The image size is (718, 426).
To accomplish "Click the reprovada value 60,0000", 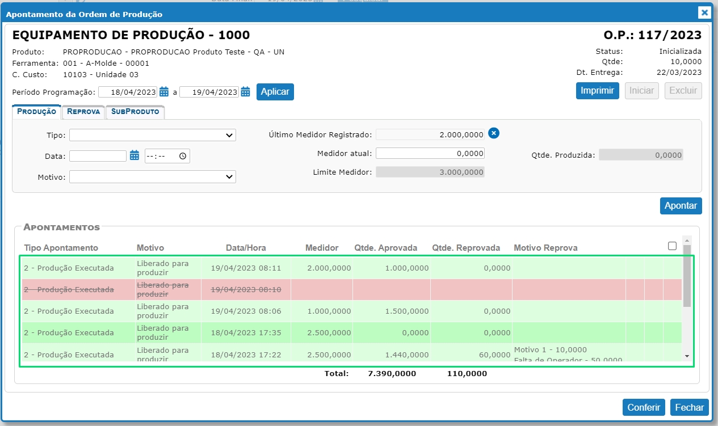I will coord(494,355).
